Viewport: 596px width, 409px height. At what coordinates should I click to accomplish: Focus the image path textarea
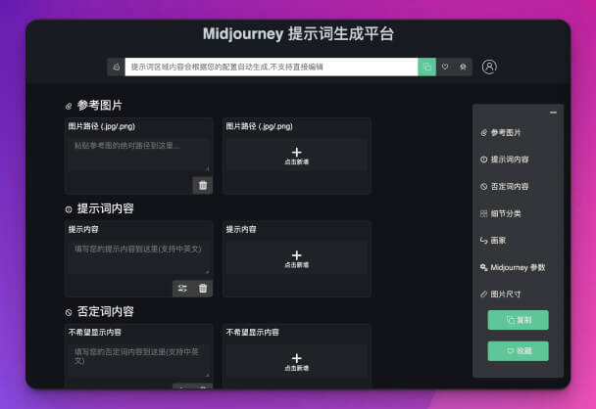(139, 155)
